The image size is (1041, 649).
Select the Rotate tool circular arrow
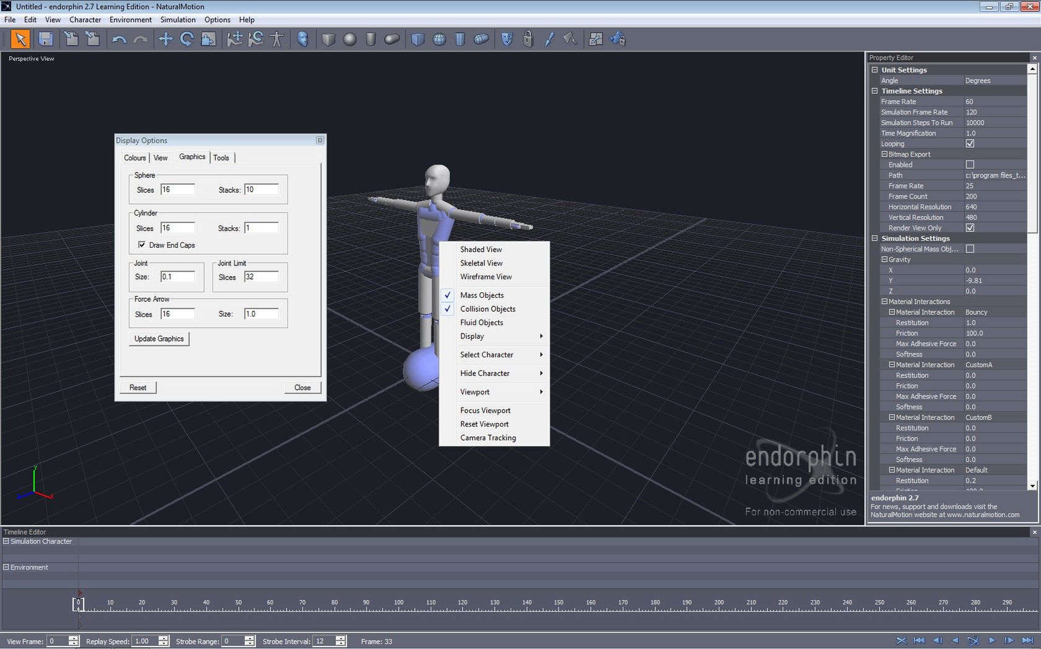[x=187, y=40]
